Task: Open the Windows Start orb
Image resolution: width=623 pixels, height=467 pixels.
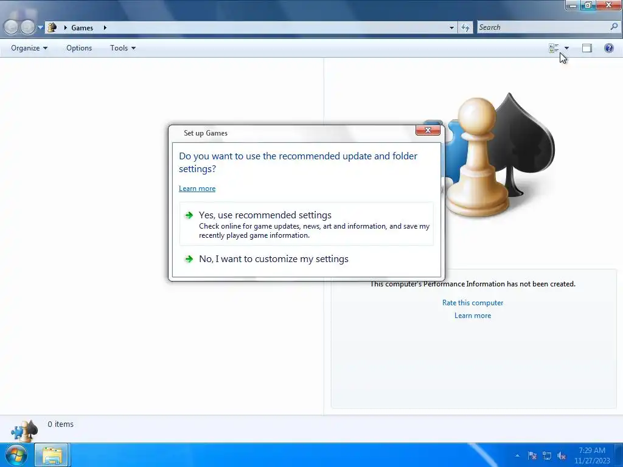Action: pyautogui.click(x=16, y=455)
